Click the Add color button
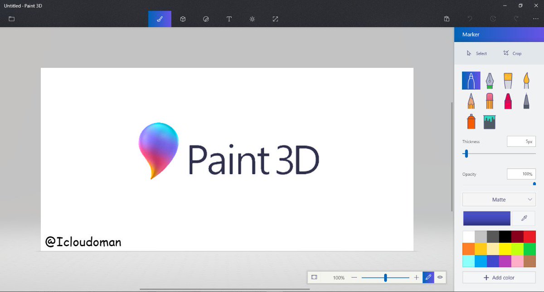Viewport: 544px width, 292px height. [x=499, y=278]
